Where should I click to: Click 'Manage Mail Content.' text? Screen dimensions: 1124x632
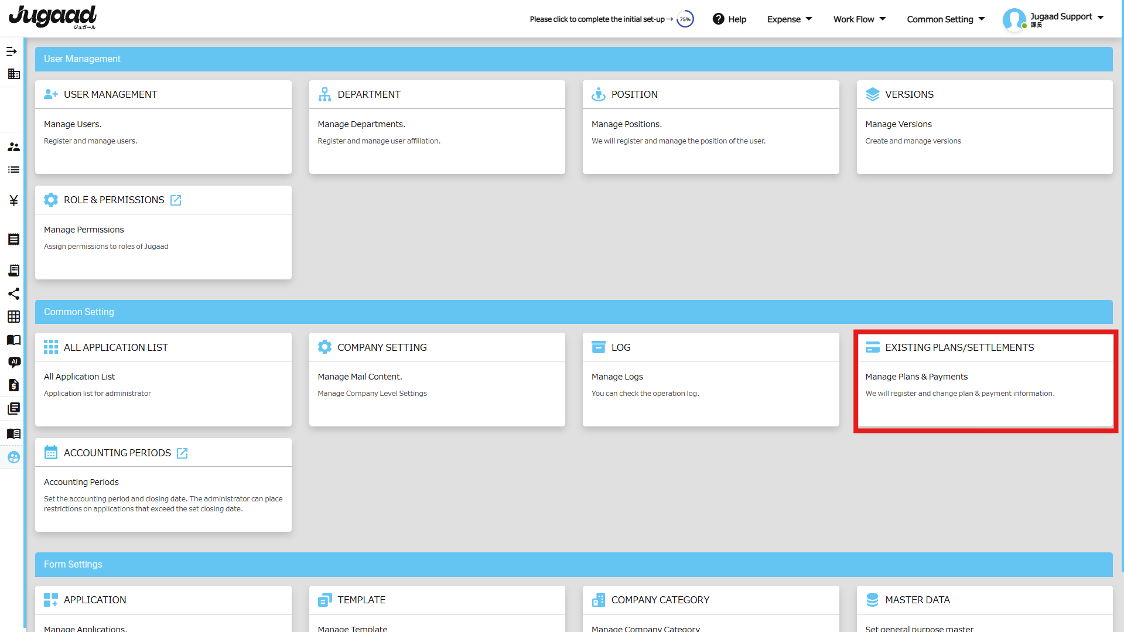click(x=360, y=377)
